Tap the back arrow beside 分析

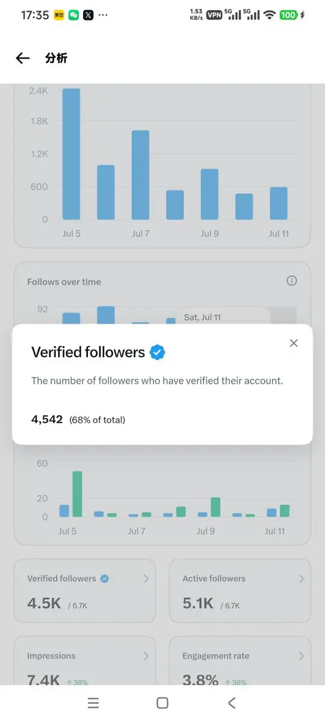coord(23,58)
